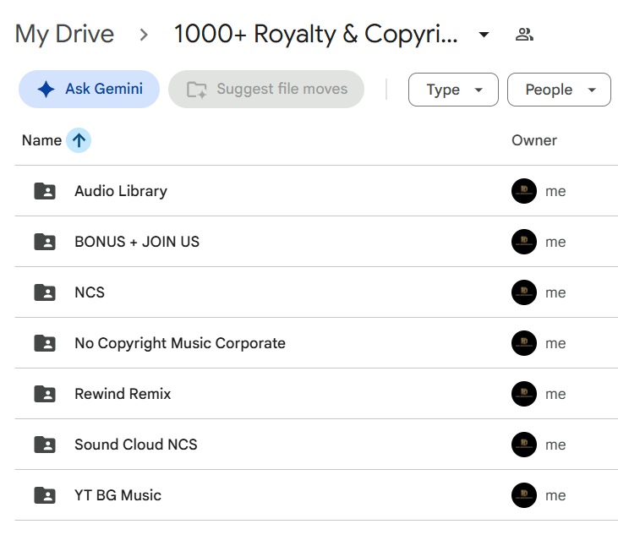Viewport: 618px width, 535px height.
Task: Click the breadcrumb chevron separator after My Drive
Action: click(144, 35)
